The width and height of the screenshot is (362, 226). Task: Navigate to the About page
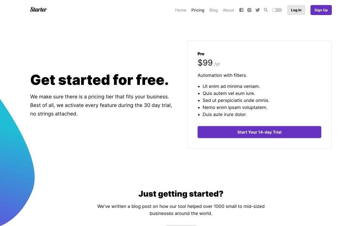[x=229, y=10]
